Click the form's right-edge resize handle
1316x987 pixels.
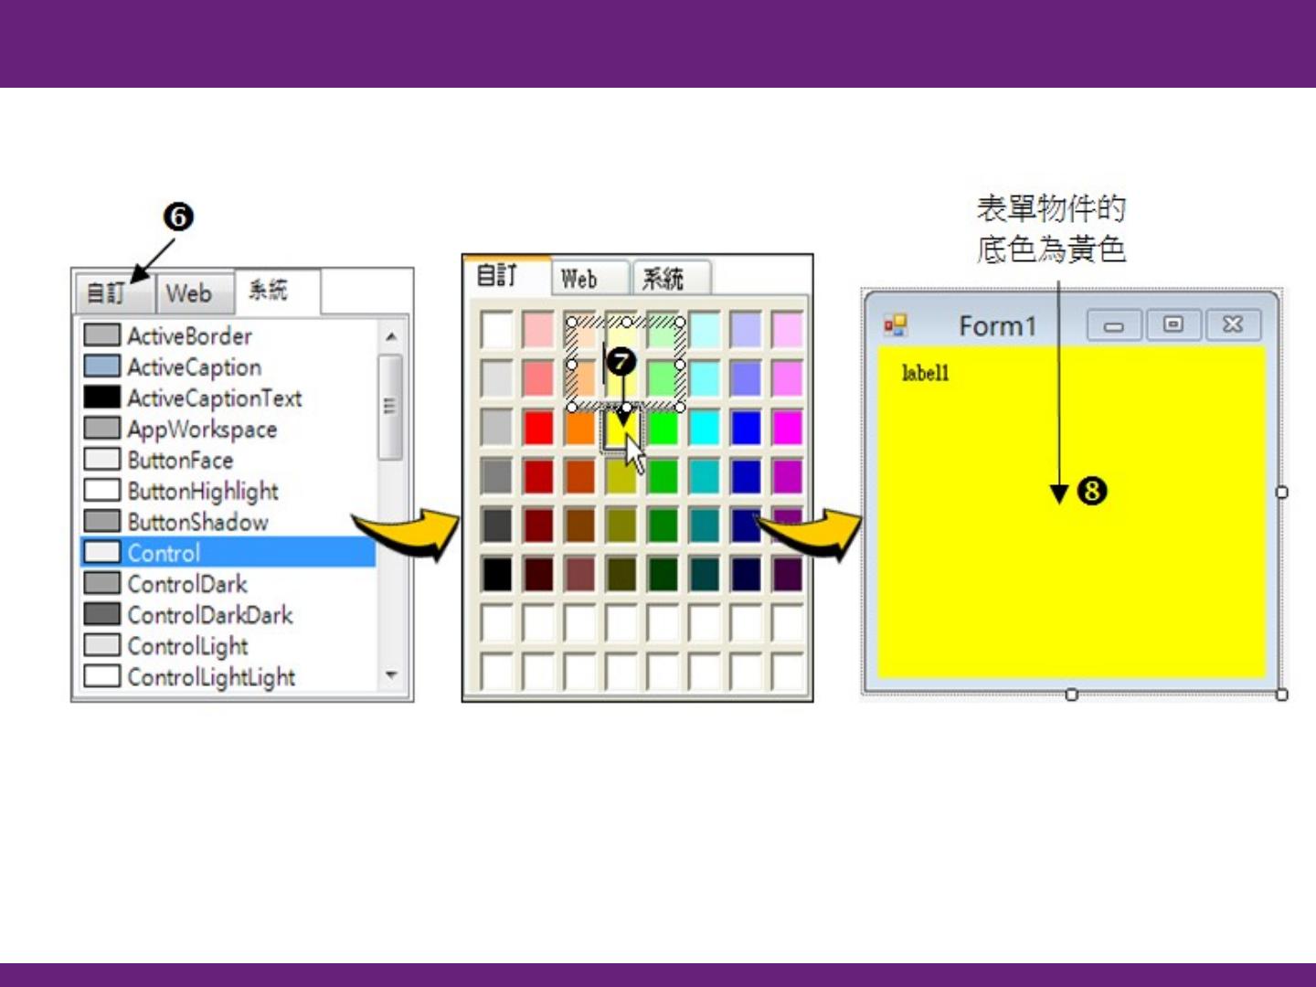pos(1281,493)
